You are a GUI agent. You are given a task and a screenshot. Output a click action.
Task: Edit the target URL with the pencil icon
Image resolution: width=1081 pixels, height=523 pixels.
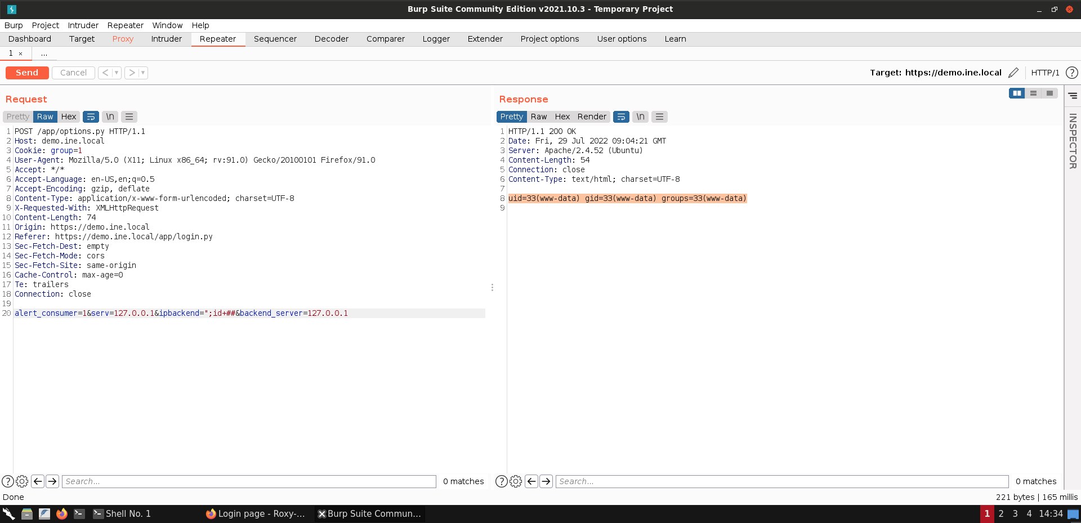point(1014,73)
